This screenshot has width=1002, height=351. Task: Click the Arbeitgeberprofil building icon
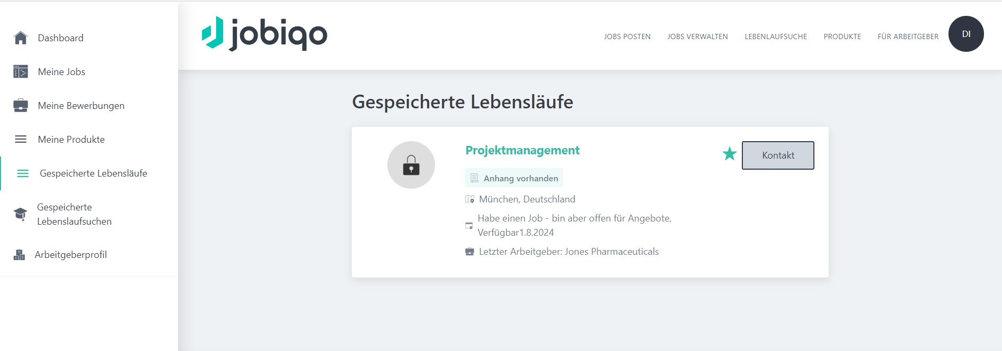click(20, 255)
